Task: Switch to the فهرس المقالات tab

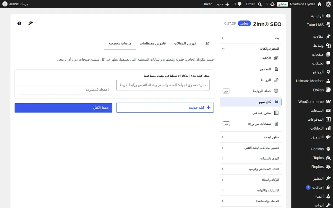Action: pos(185,43)
